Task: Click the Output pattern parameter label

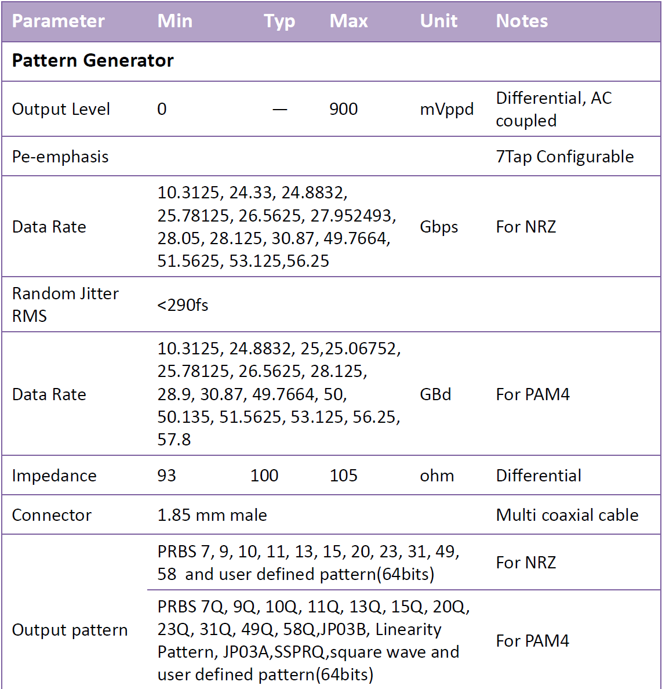Action: pyautogui.click(x=70, y=630)
